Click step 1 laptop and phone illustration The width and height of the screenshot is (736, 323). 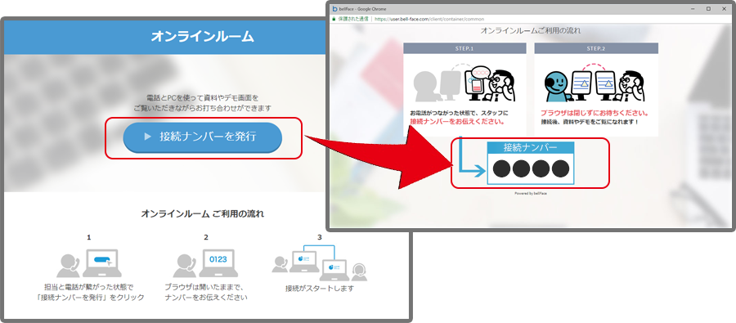(x=89, y=263)
